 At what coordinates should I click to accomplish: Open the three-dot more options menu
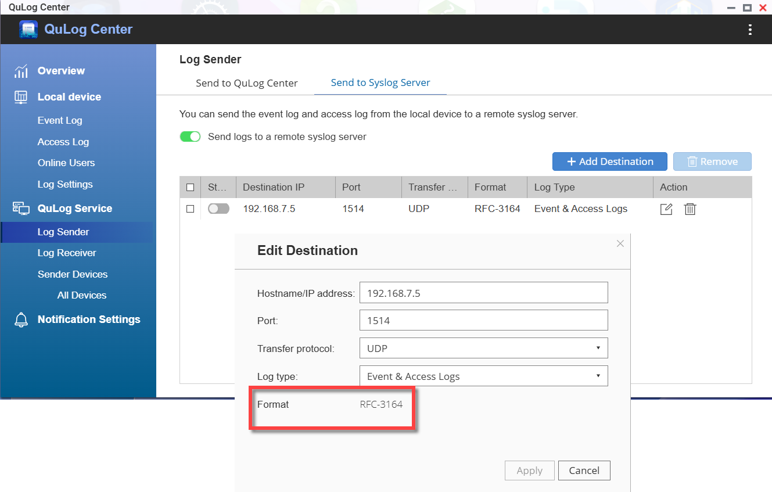click(750, 30)
